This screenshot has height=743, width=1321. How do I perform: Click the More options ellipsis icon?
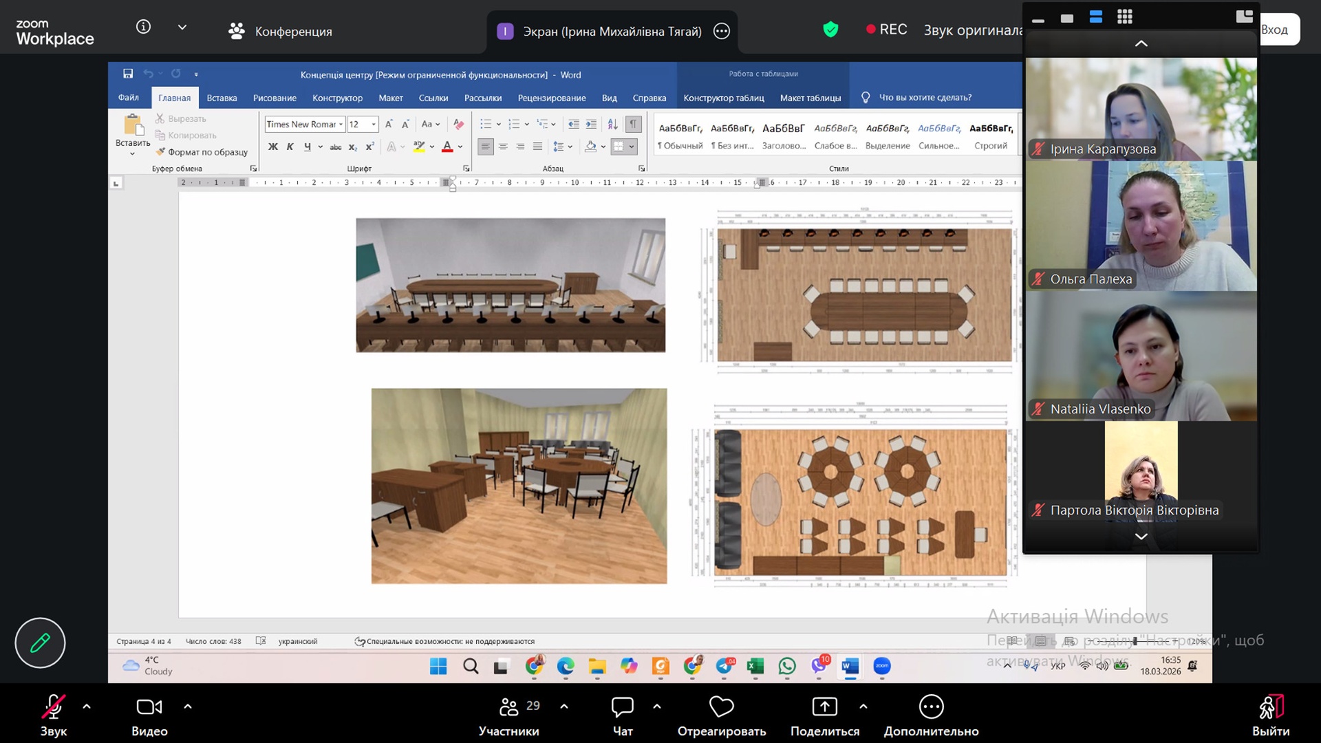931,707
